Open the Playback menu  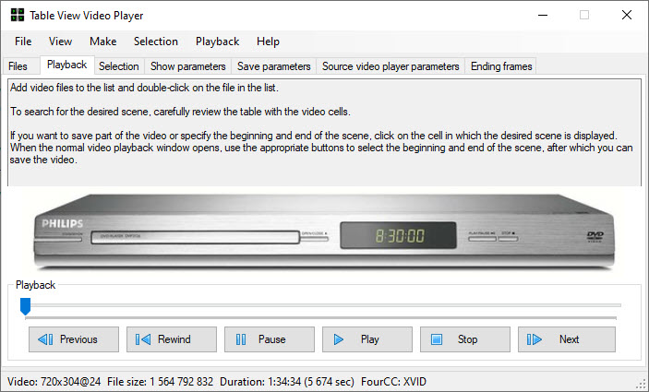(x=217, y=42)
